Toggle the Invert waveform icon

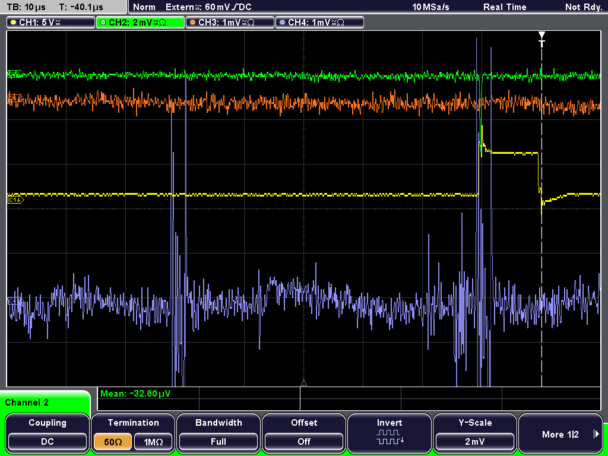389,436
